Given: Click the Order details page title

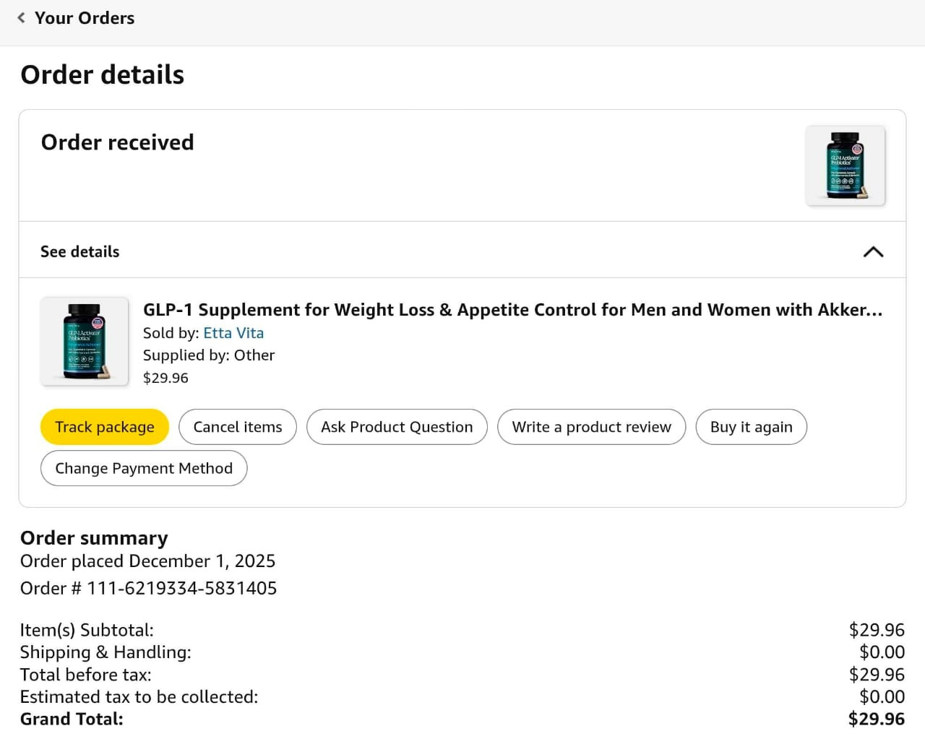Looking at the screenshot, I should tap(102, 75).
